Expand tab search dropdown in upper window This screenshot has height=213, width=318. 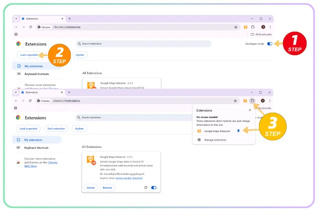(x=16, y=19)
